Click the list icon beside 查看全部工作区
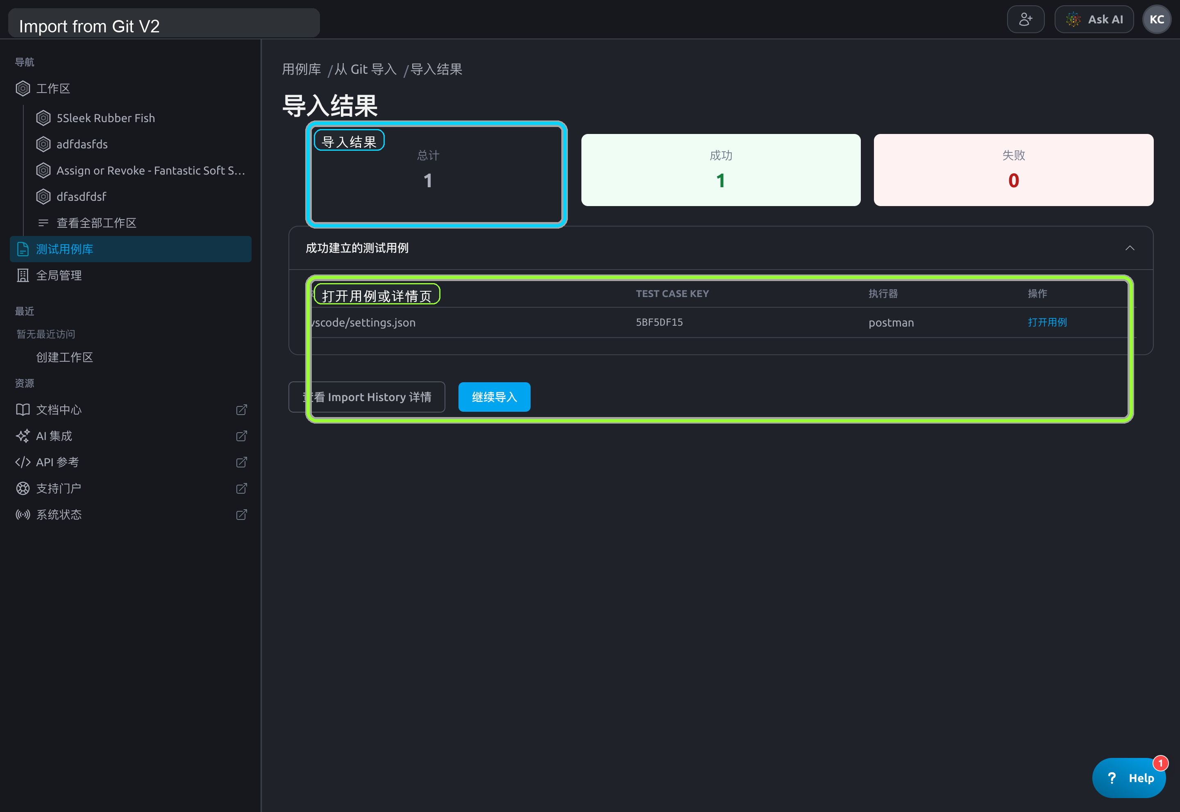This screenshot has width=1180, height=812. click(x=43, y=223)
